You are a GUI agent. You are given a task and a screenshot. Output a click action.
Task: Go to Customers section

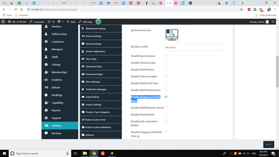click(x=60, y=42)
